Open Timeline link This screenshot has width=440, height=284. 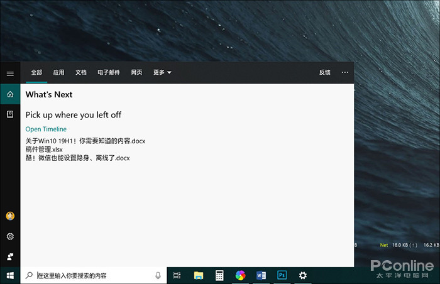pos(46,129)
